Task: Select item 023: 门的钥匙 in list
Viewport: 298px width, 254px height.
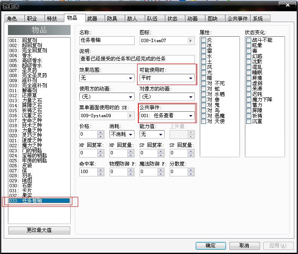Action: tap(39, 151)
